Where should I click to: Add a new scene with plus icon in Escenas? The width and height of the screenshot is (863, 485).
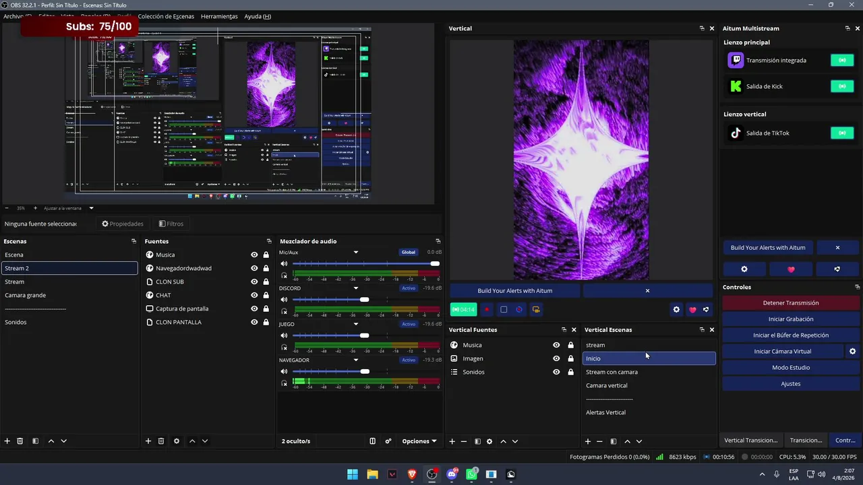(7, 441)
